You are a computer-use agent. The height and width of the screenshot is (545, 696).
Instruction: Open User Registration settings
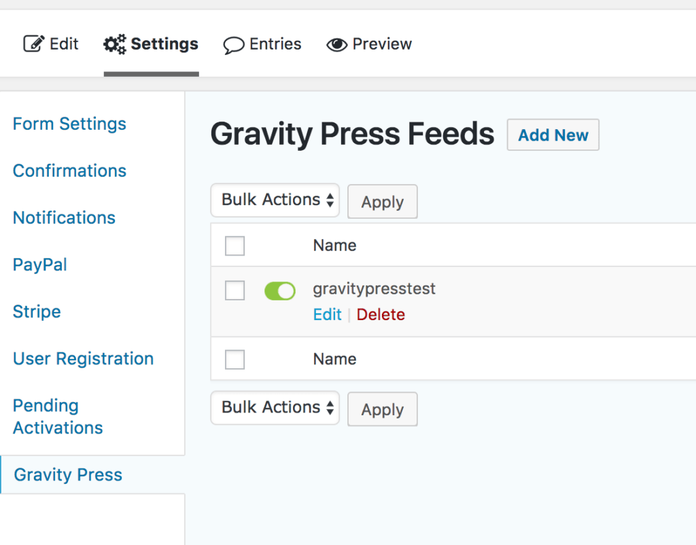[x=84, y=359]
